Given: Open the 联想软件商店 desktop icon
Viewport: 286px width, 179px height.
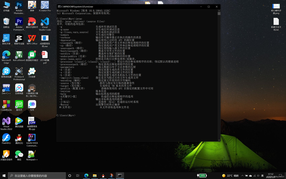Looking at the screenshot, I should click(x=32, y=56).
